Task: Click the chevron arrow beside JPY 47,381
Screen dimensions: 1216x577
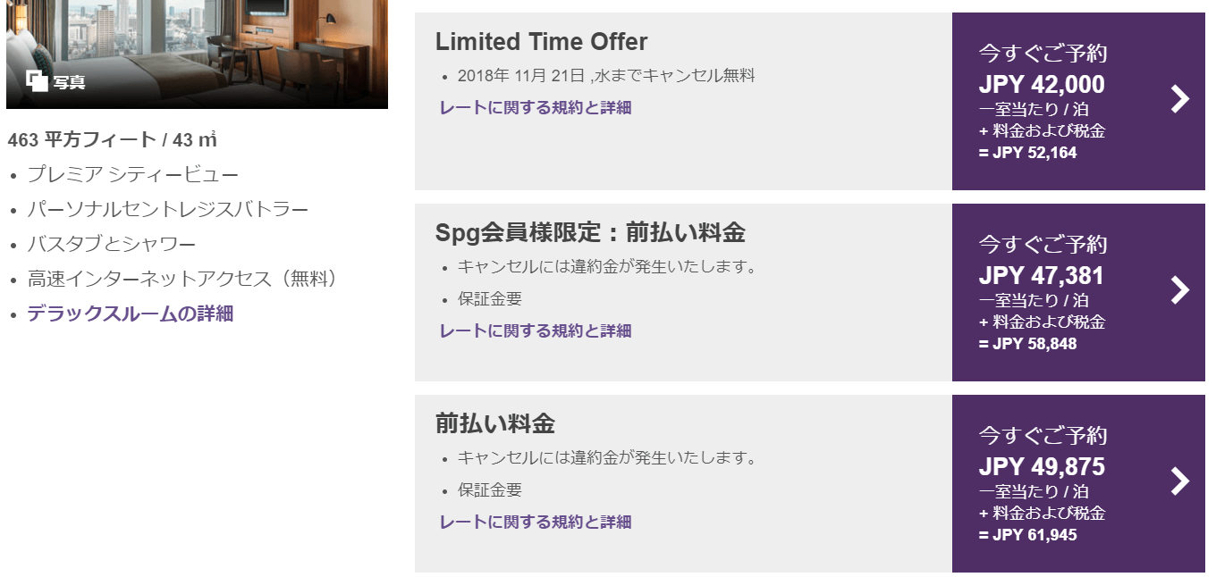Action: pos(1180,290)
